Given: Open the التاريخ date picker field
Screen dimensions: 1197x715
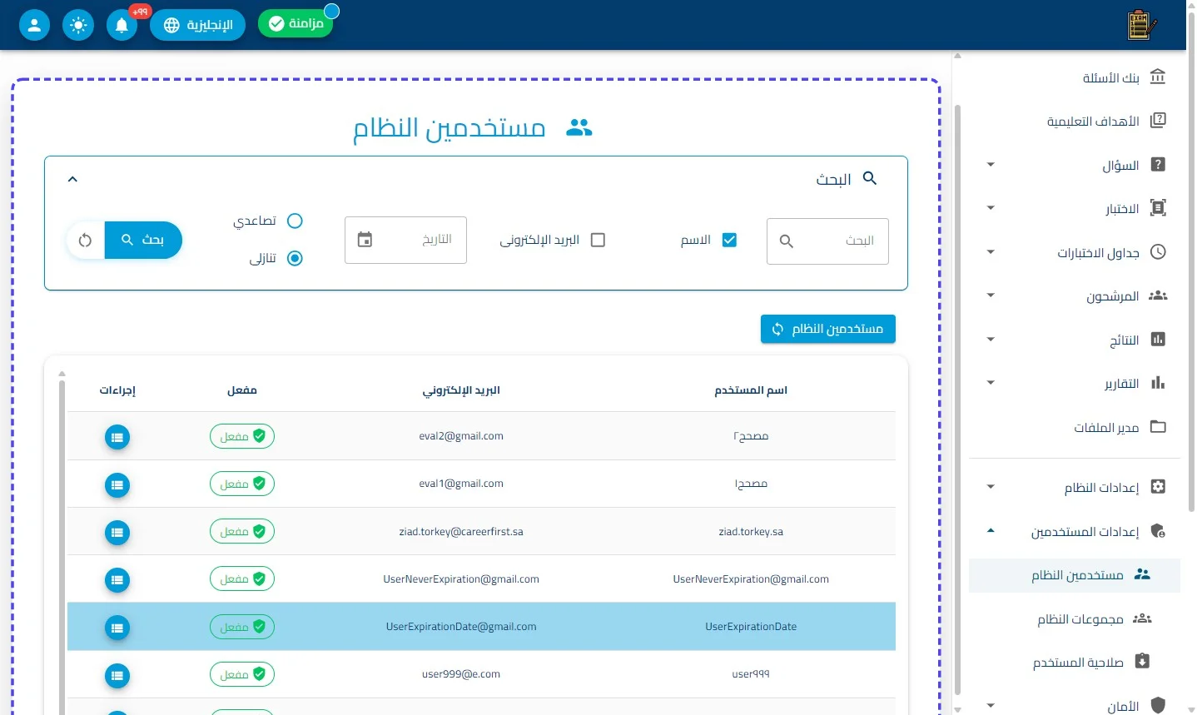Looking at the screenshot, I should tap(405, 240).
